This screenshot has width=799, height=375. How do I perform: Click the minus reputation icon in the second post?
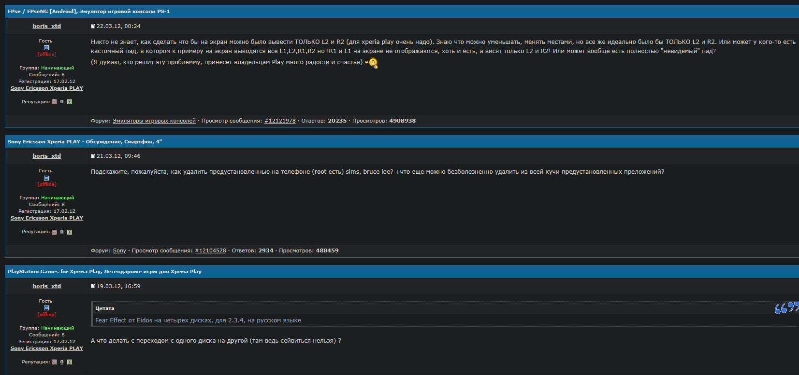[54, 232]
